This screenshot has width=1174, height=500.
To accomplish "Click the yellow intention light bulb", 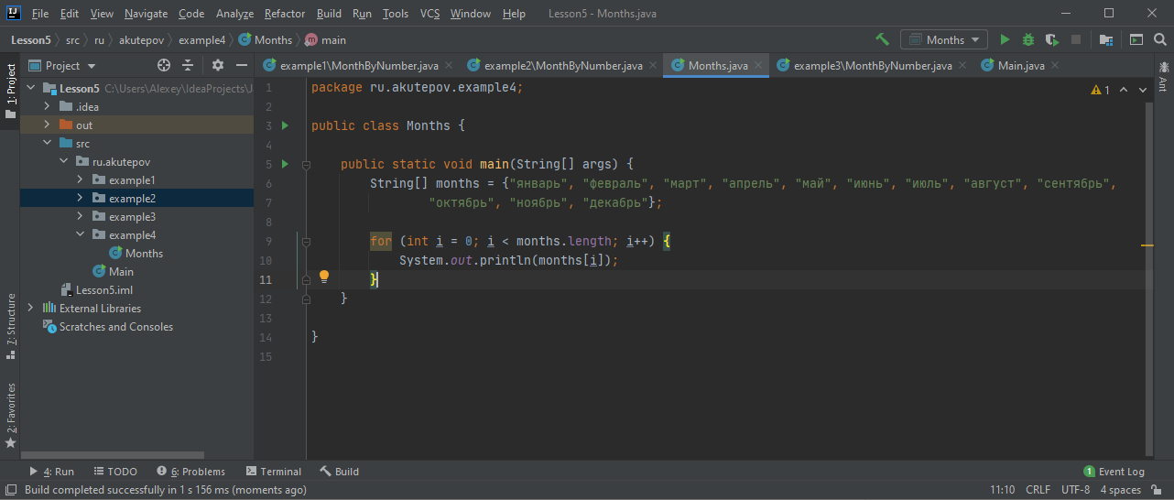I will coord(323,277).
